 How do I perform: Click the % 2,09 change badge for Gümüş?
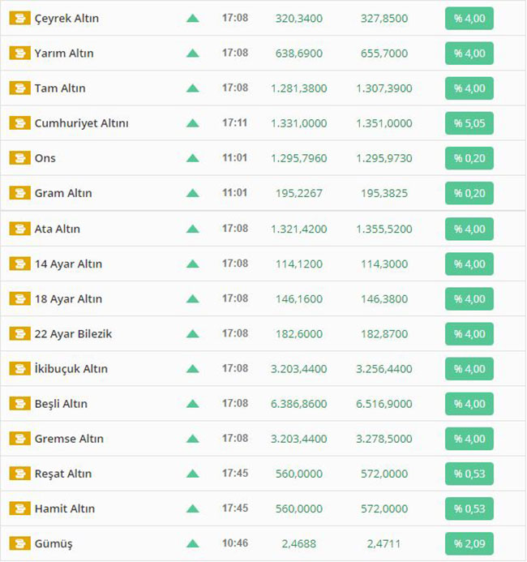click(x=469, y=543)
